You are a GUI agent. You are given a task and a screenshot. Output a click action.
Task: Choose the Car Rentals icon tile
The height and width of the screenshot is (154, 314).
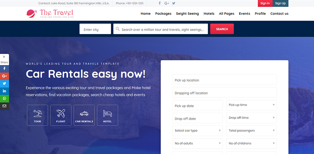pos(84,115)
